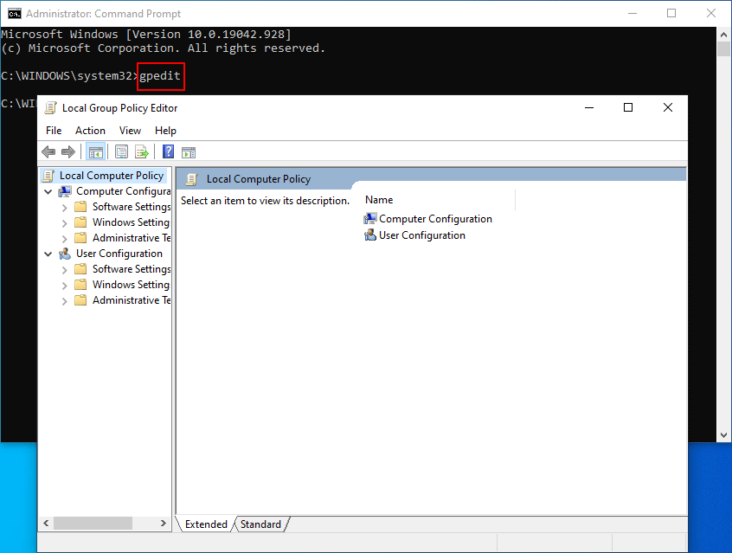
Task: Click right arrow of tree horizontal scrollbar
Action: click(x=164, y=524)
